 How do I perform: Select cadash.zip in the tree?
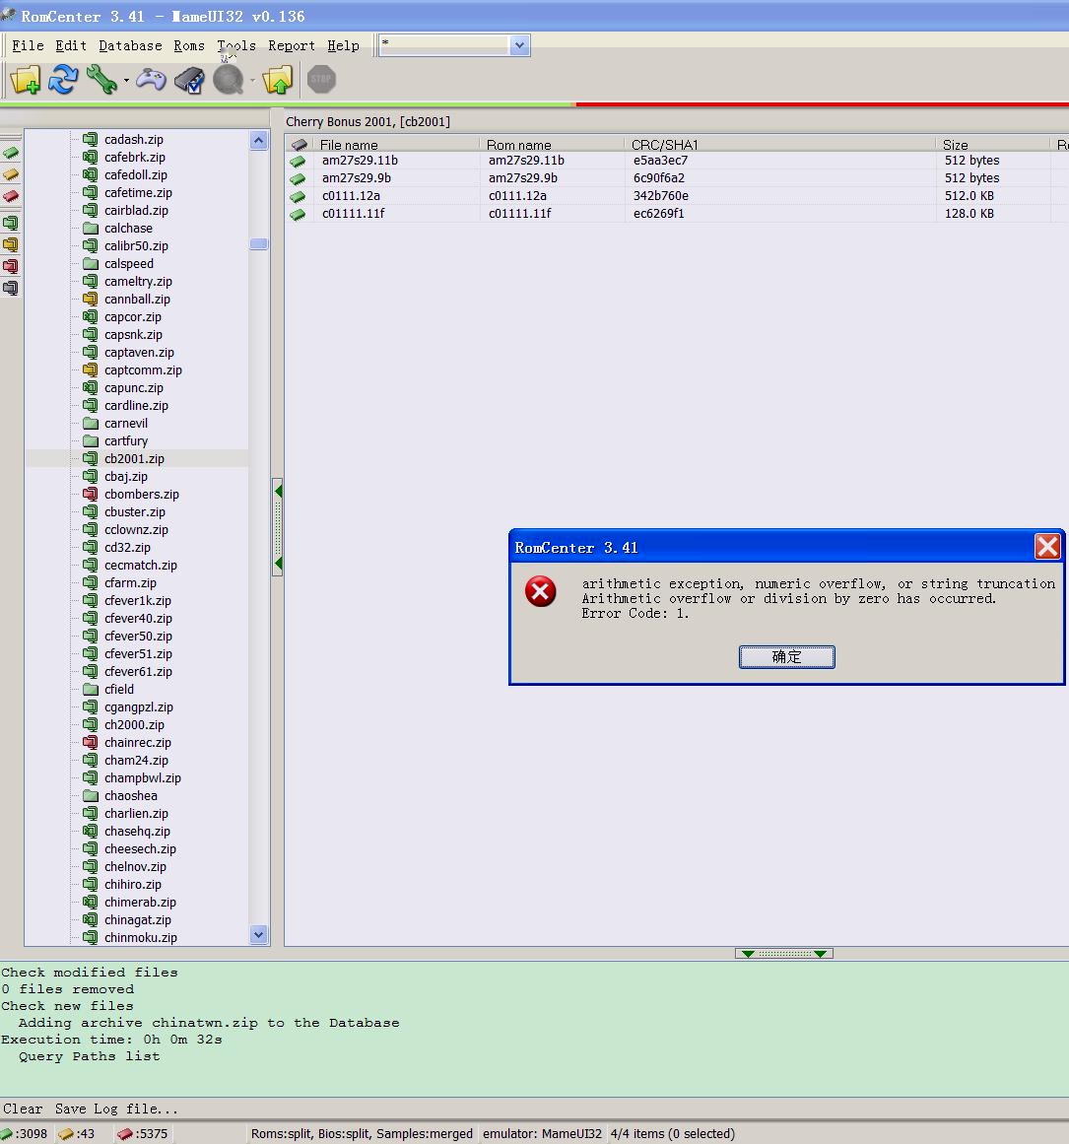click(x=134, y=139)
